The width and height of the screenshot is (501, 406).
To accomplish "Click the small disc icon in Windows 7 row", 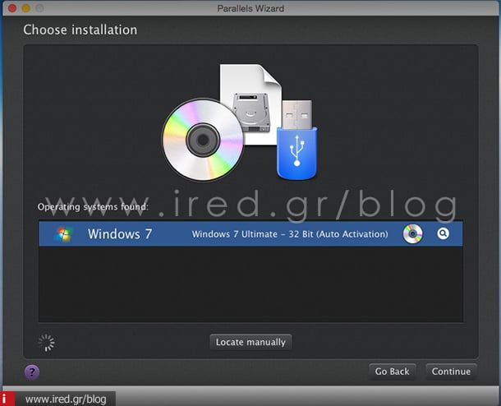I will pos(412,234).
